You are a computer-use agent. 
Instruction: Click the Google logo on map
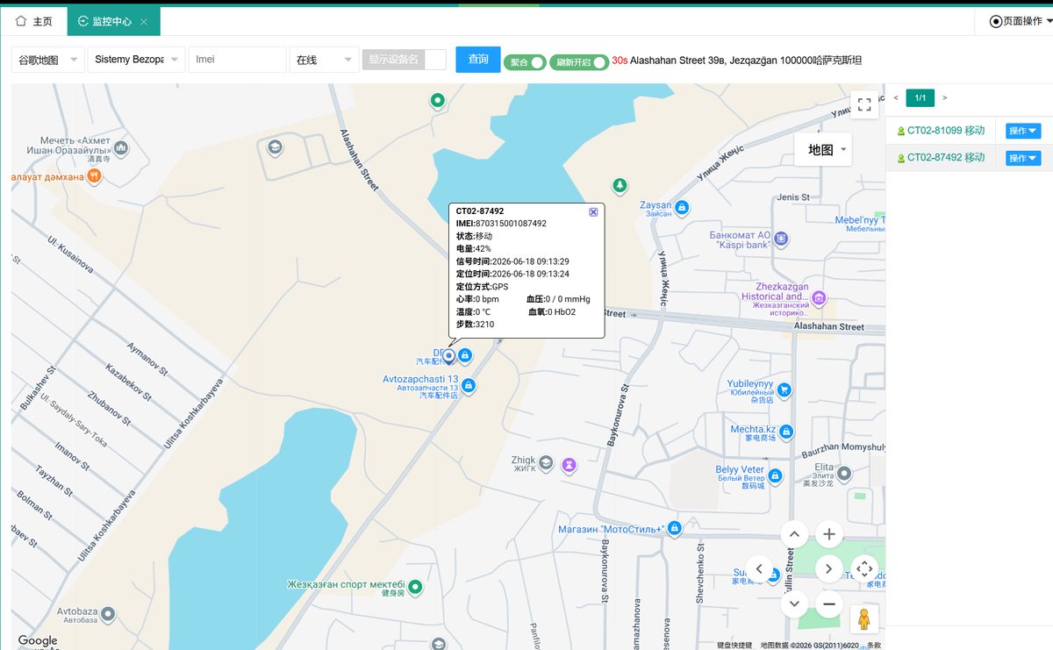(38, 640)
